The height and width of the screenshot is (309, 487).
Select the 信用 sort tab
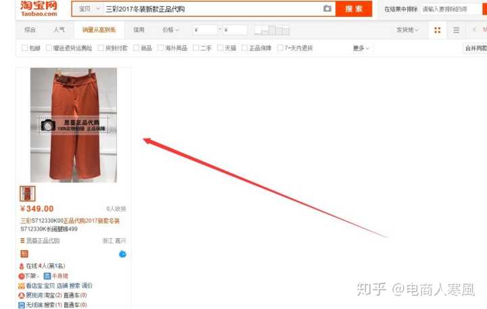point(139,30)
